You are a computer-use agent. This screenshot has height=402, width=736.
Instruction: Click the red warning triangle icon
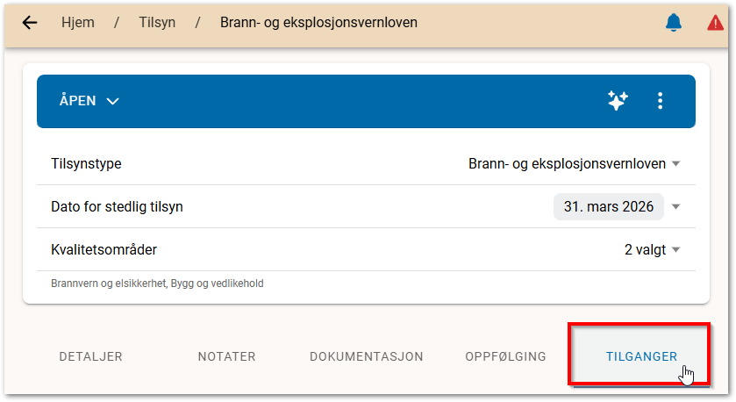click(716, 24)
